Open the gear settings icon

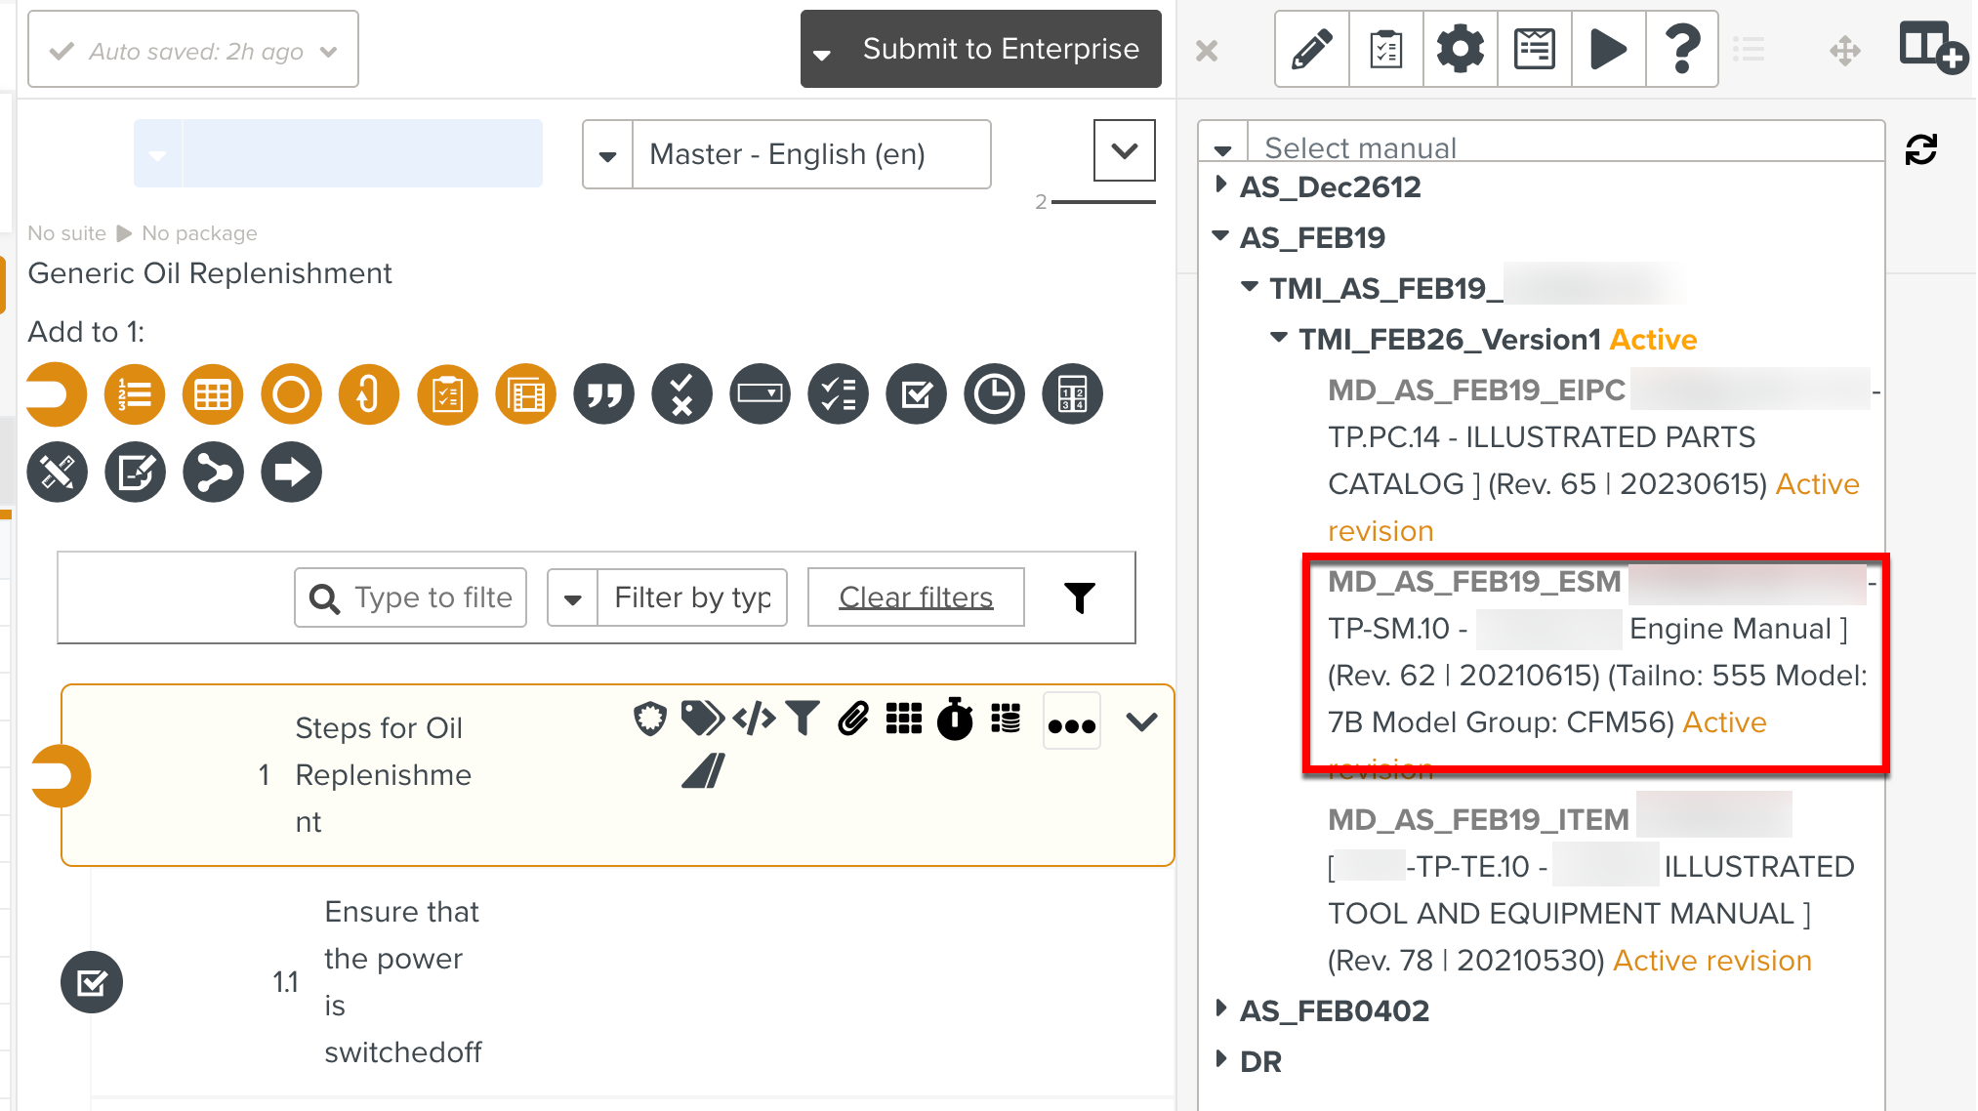1460,49
